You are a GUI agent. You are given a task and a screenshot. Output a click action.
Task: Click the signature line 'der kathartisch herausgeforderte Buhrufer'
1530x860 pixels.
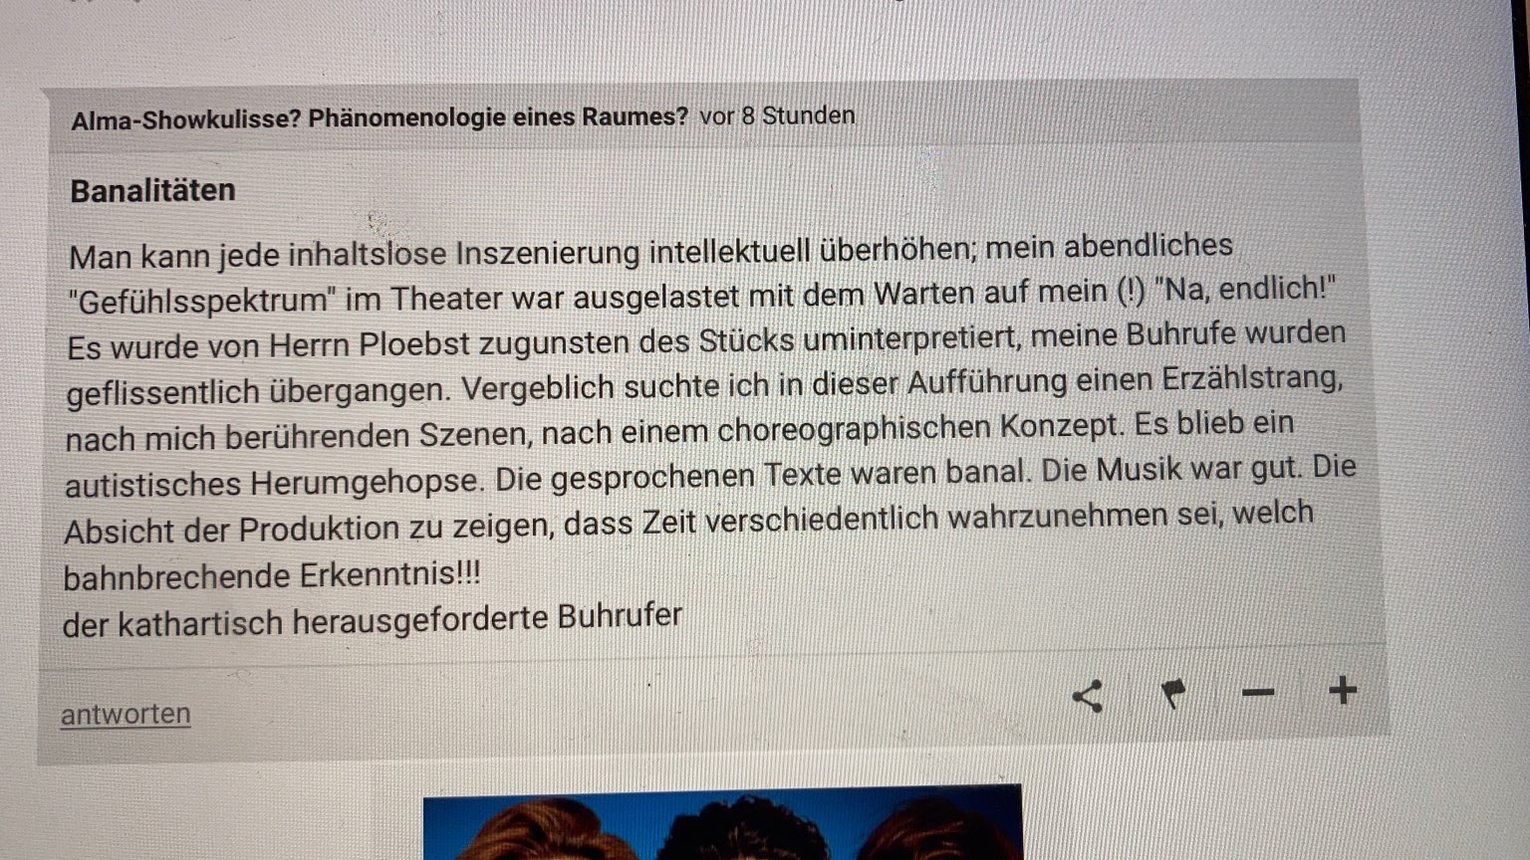(373, 620)
